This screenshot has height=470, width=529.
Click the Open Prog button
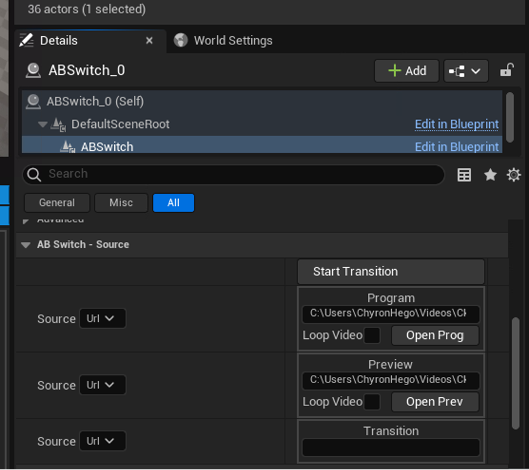(434, 336)
